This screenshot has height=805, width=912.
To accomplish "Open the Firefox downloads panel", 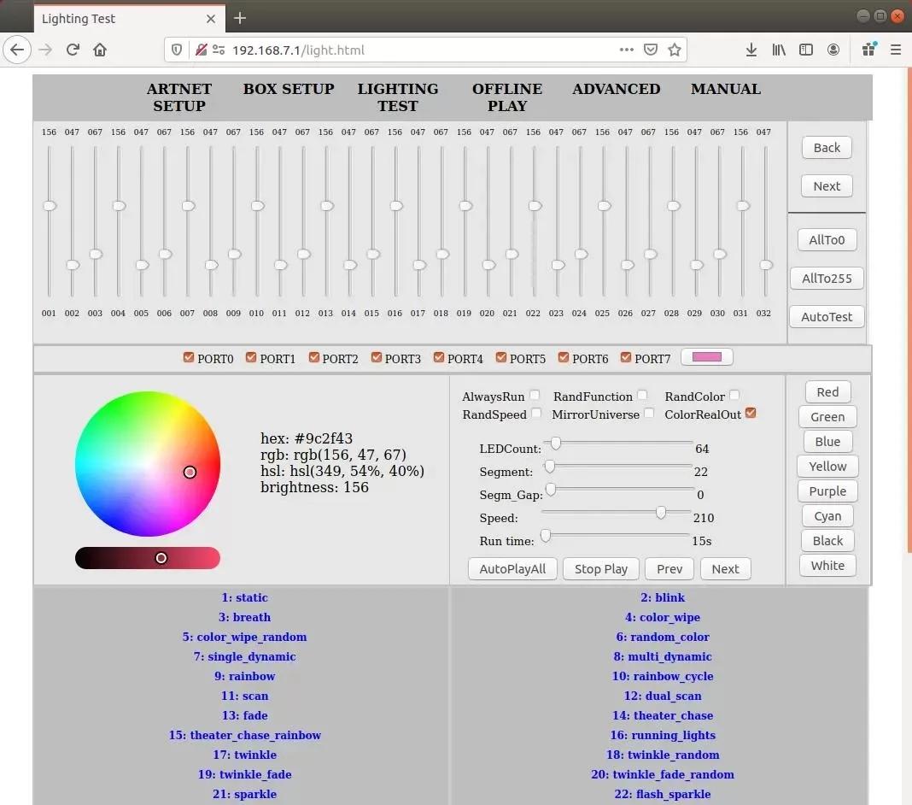I will pos(751,50).
